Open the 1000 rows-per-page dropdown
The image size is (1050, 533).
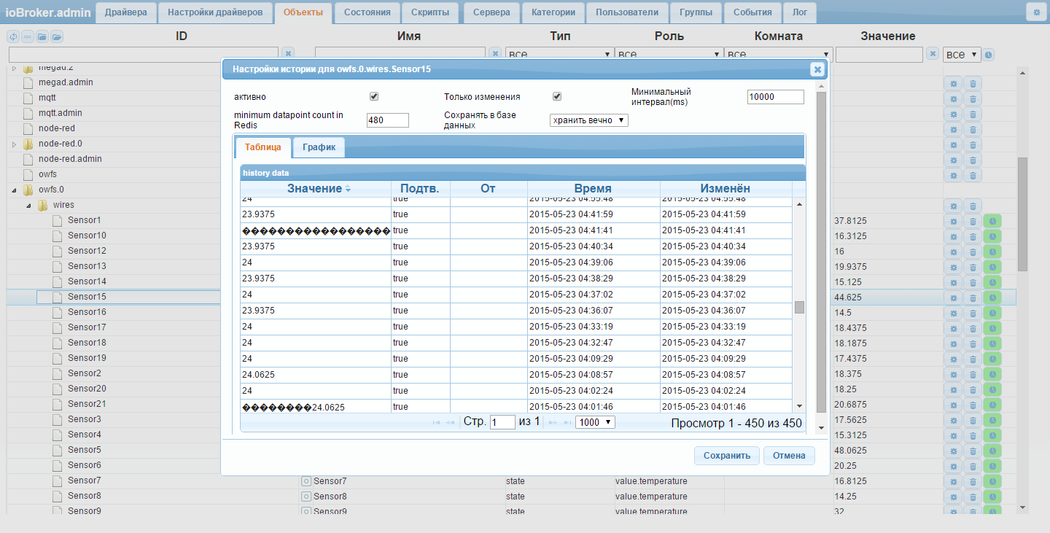[595, 422]
